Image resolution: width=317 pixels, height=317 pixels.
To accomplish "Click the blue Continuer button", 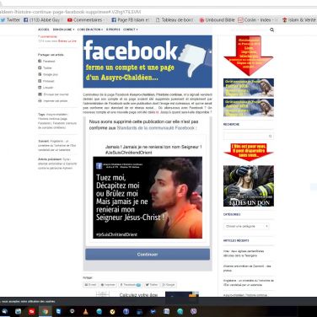I will (x=148, y=255).
